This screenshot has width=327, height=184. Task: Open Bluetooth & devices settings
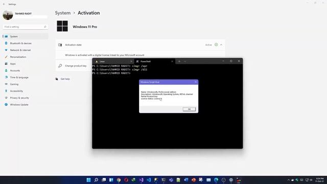pyautogui.click(x=21, y=43)
